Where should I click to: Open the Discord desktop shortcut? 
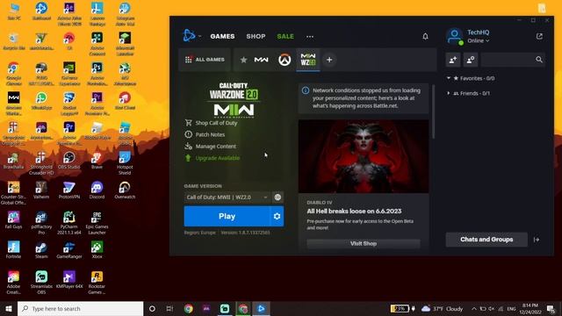pyautogui.click(x=97, y=190)
